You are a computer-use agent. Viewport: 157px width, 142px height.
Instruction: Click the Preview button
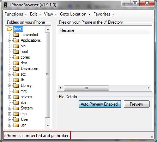pyautogui.click(x=137, y=104)
